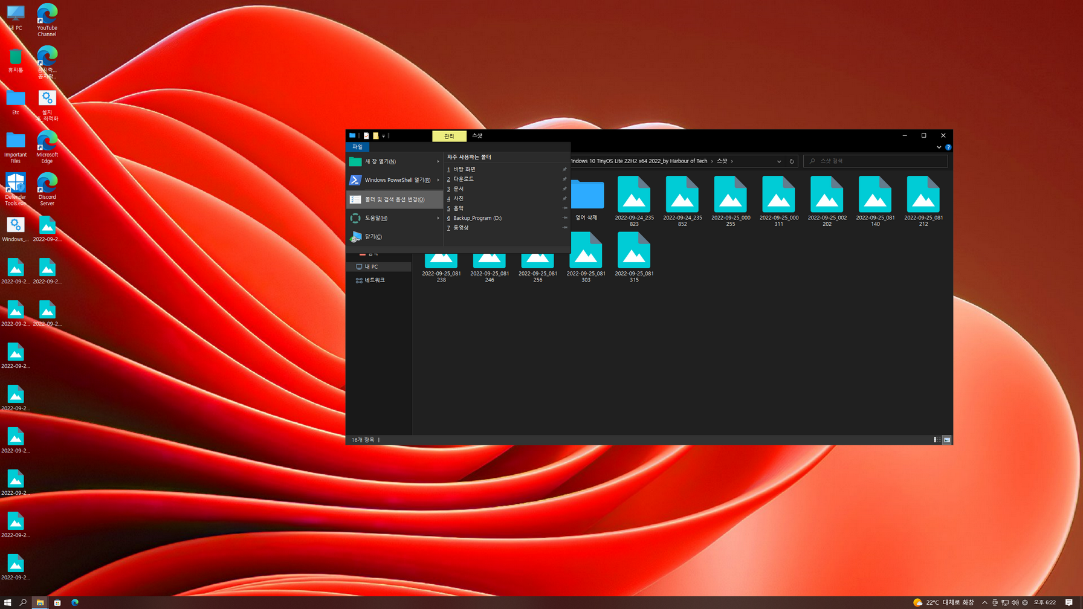Click the 스샷 검색 search field
This screenshot has width=1083, height=609.
pyautogui.click(x=876, y=161)
